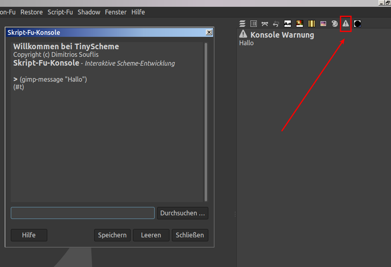Open the Hilfe menu
The height and width of the screenshot is (267, 391).
point(138,12)
